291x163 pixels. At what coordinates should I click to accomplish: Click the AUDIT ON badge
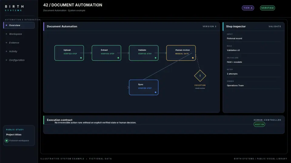[259, 124]
